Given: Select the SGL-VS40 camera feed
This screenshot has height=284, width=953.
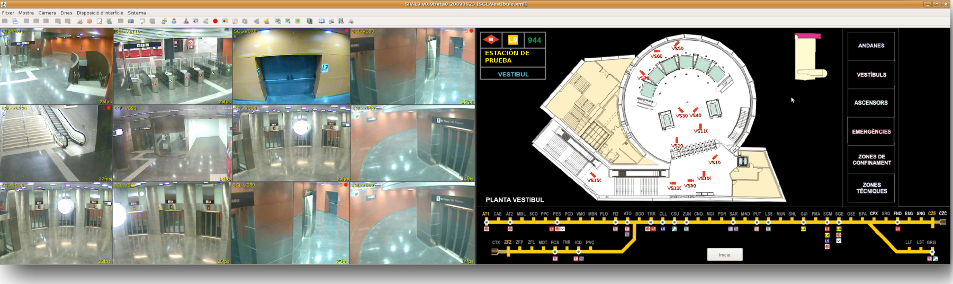Looking at the screenshot, I should pyautogui.click(x=172, y=223).
